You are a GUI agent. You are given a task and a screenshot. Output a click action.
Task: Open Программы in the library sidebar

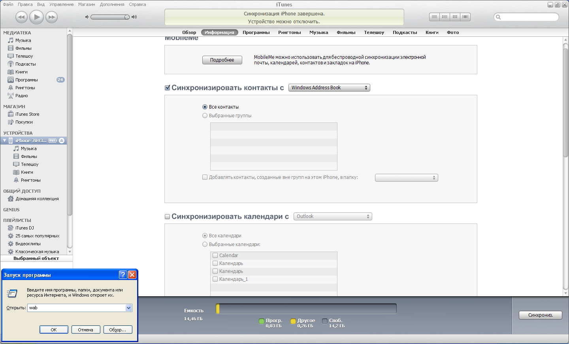tap(26, 80)
